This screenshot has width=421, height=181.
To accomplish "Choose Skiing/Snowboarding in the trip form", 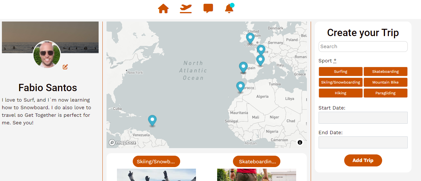I will coord(340,82).
